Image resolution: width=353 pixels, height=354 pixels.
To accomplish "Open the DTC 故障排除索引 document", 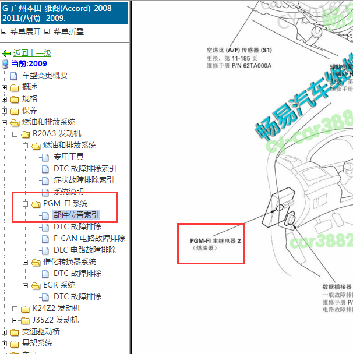I will point(85,168).
